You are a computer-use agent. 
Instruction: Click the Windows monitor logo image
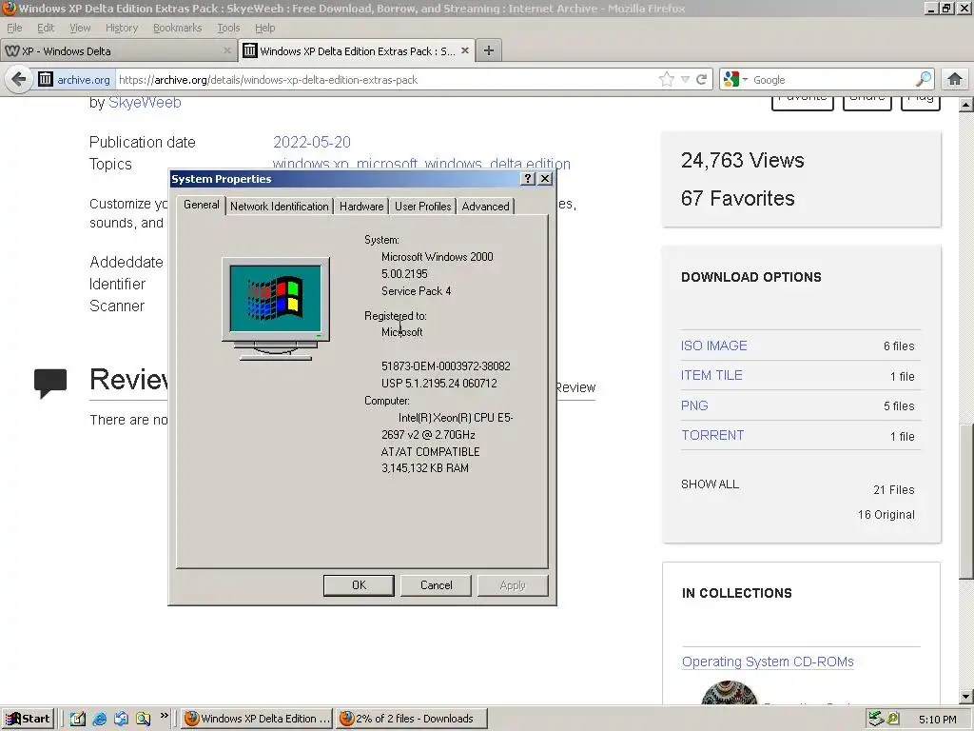pyautogui.click(x=275, y=308)
